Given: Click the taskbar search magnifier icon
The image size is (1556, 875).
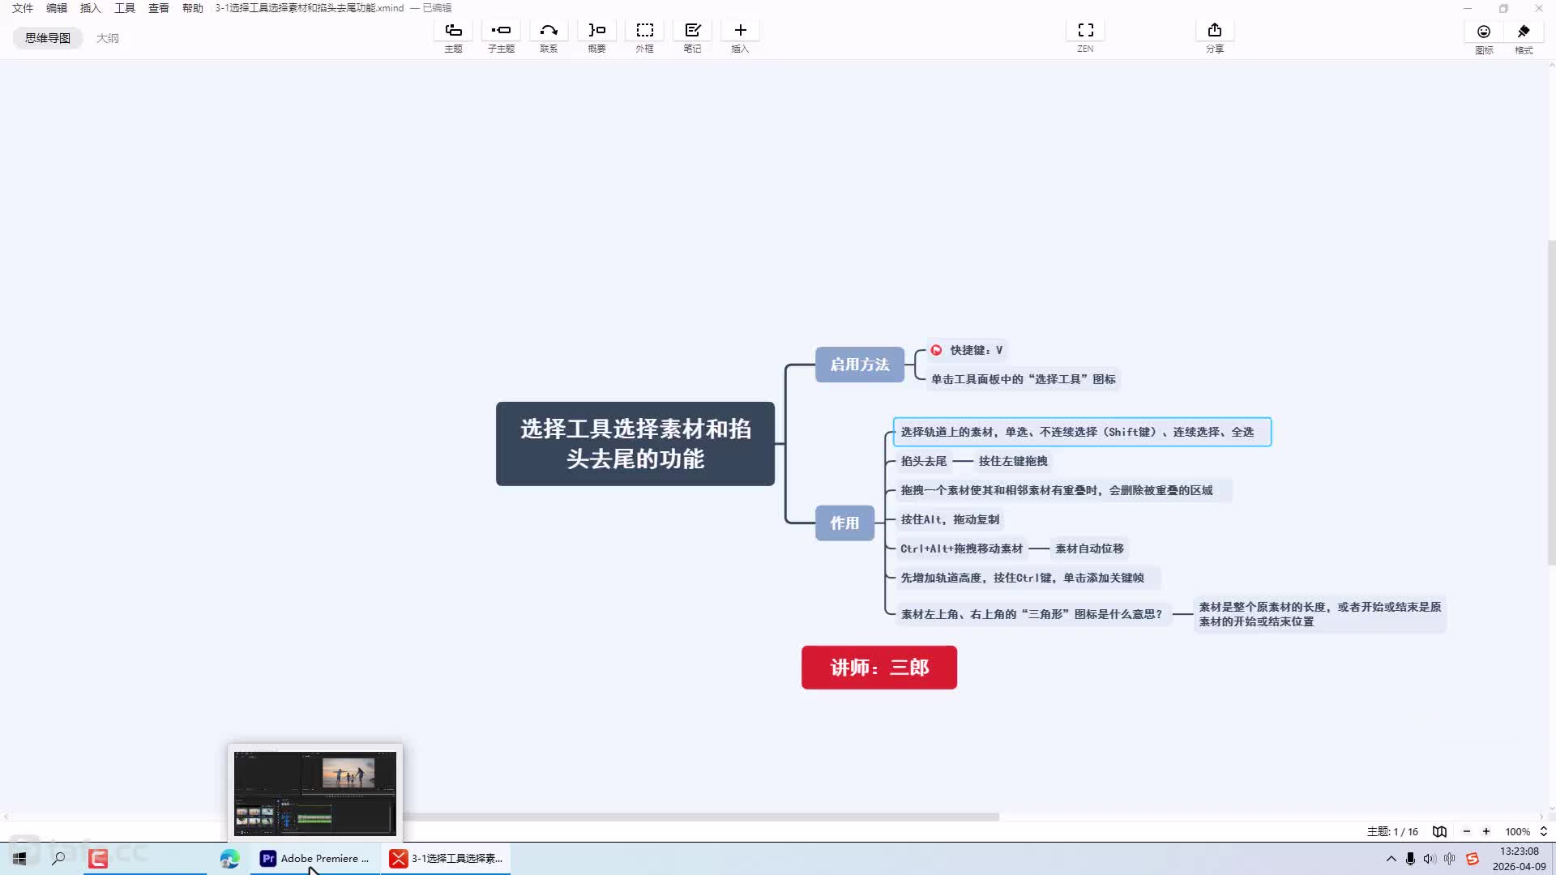Looking at the screenshot, I should [x=58, y=858].
